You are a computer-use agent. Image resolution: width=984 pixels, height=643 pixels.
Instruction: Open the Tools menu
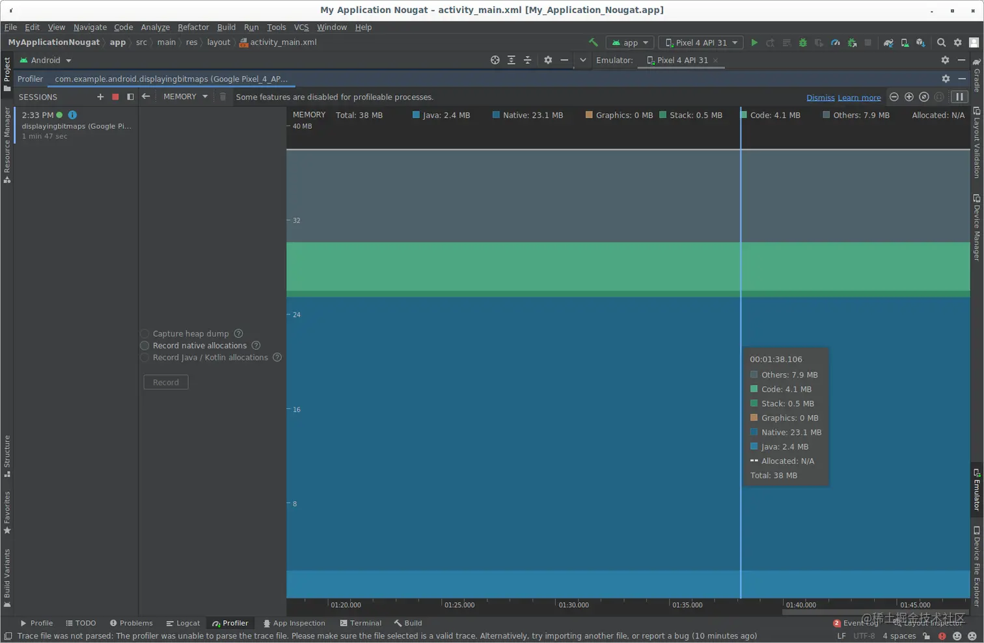click(277, 27)
